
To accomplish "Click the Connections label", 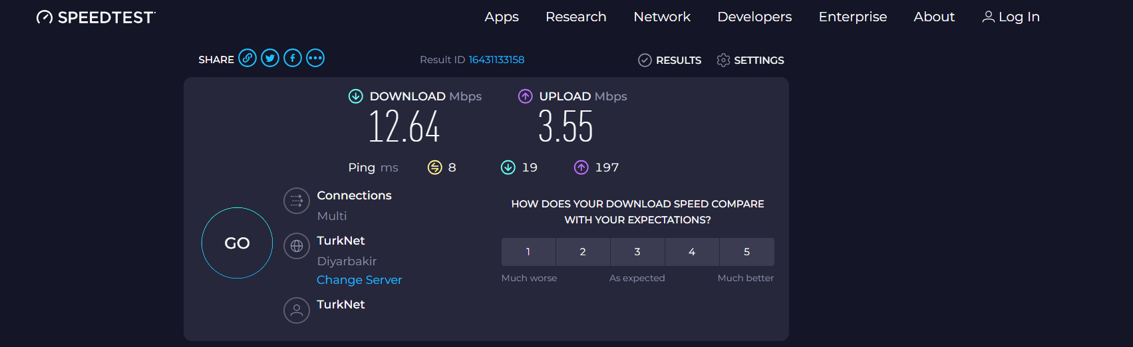I will 354,195.
